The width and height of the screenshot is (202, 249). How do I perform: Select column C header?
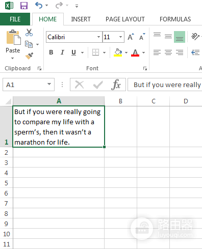click(x=154, y=101)
